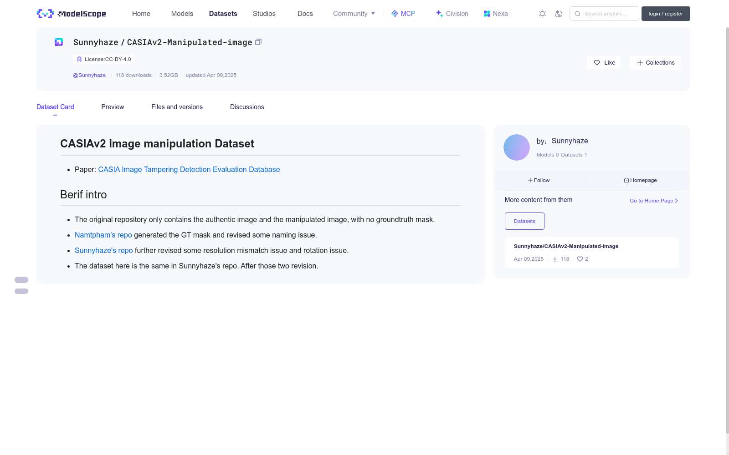Click the License:CC-BY-4.0 tag
Viewport: 729px width, 455px height.
(x=104, y=59)
